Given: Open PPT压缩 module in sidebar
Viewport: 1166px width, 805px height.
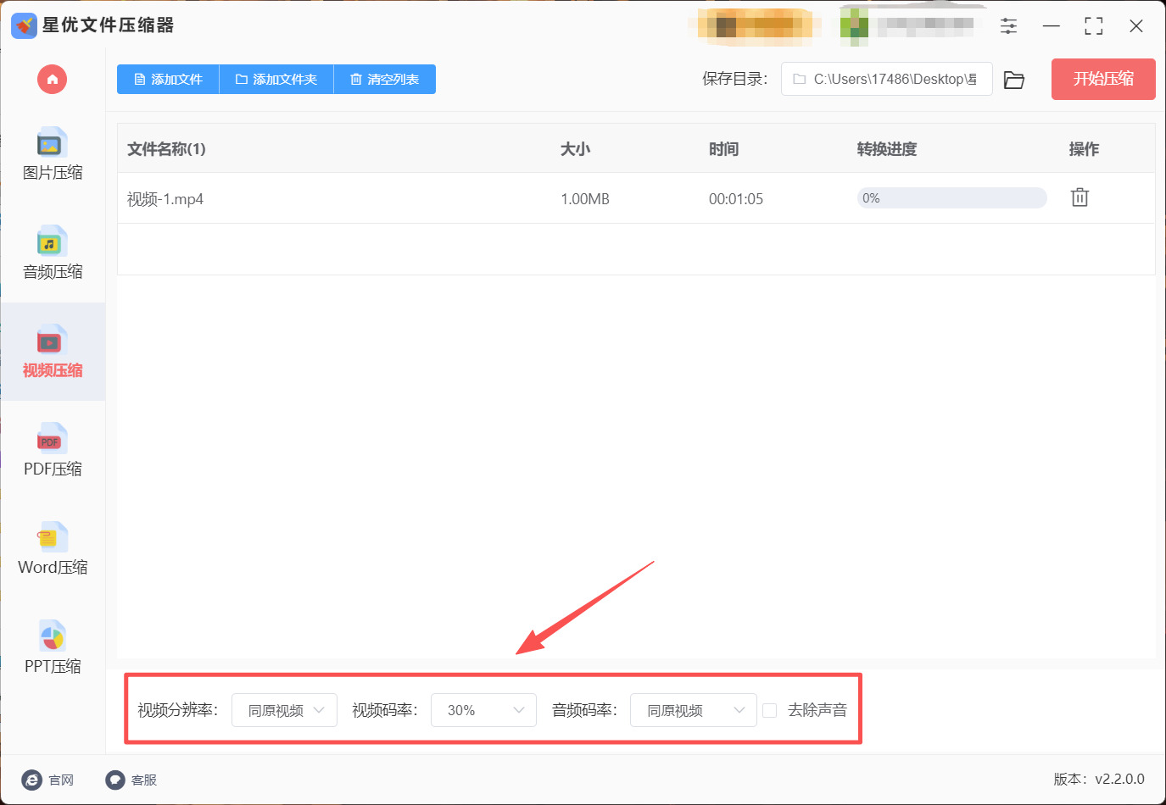Looking at the screenshot, I should (x=53, y=647).
